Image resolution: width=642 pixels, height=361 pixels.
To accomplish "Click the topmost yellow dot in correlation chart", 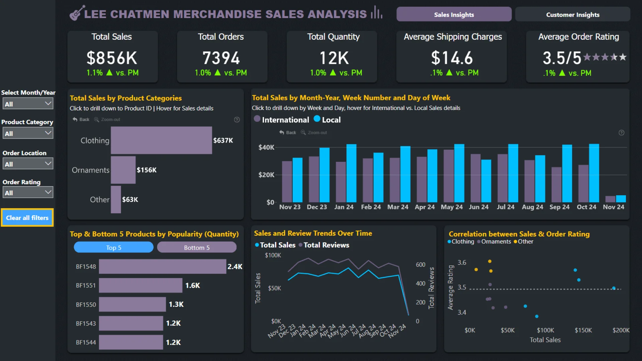I will point(490,261).
